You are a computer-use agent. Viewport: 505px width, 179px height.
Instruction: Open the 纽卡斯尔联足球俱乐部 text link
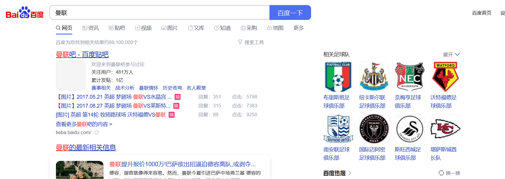[372, 101]
